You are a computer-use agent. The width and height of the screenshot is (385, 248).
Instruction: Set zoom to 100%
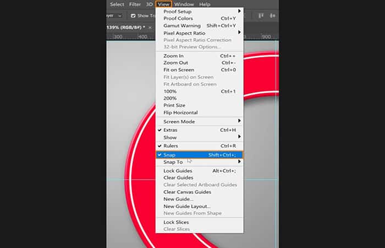200,91
